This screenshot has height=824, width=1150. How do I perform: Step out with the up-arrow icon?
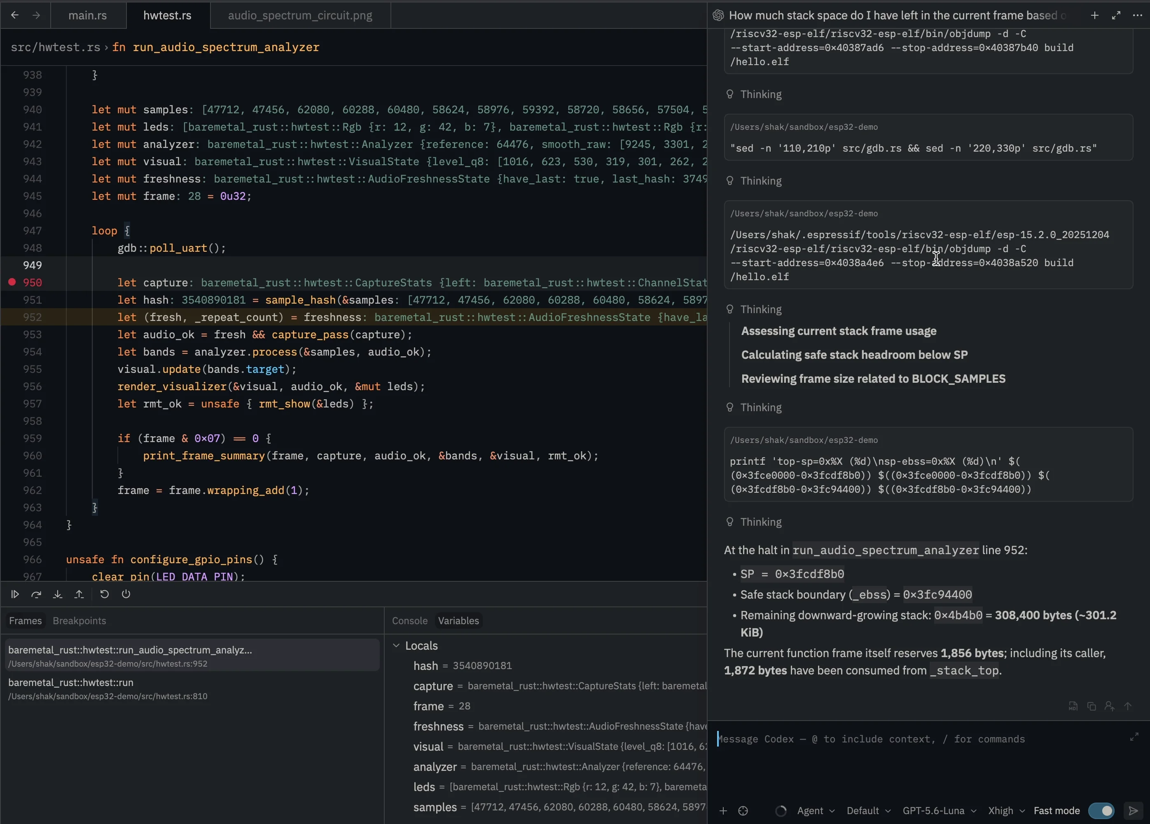tap(79, 594)
